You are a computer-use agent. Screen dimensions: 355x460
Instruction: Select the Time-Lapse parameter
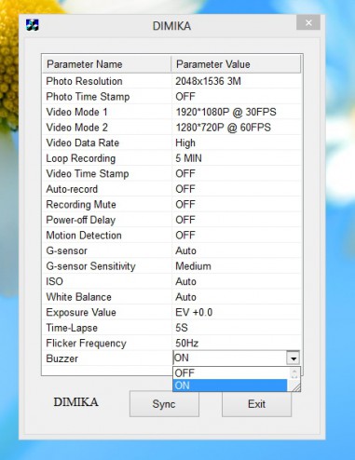72,328
